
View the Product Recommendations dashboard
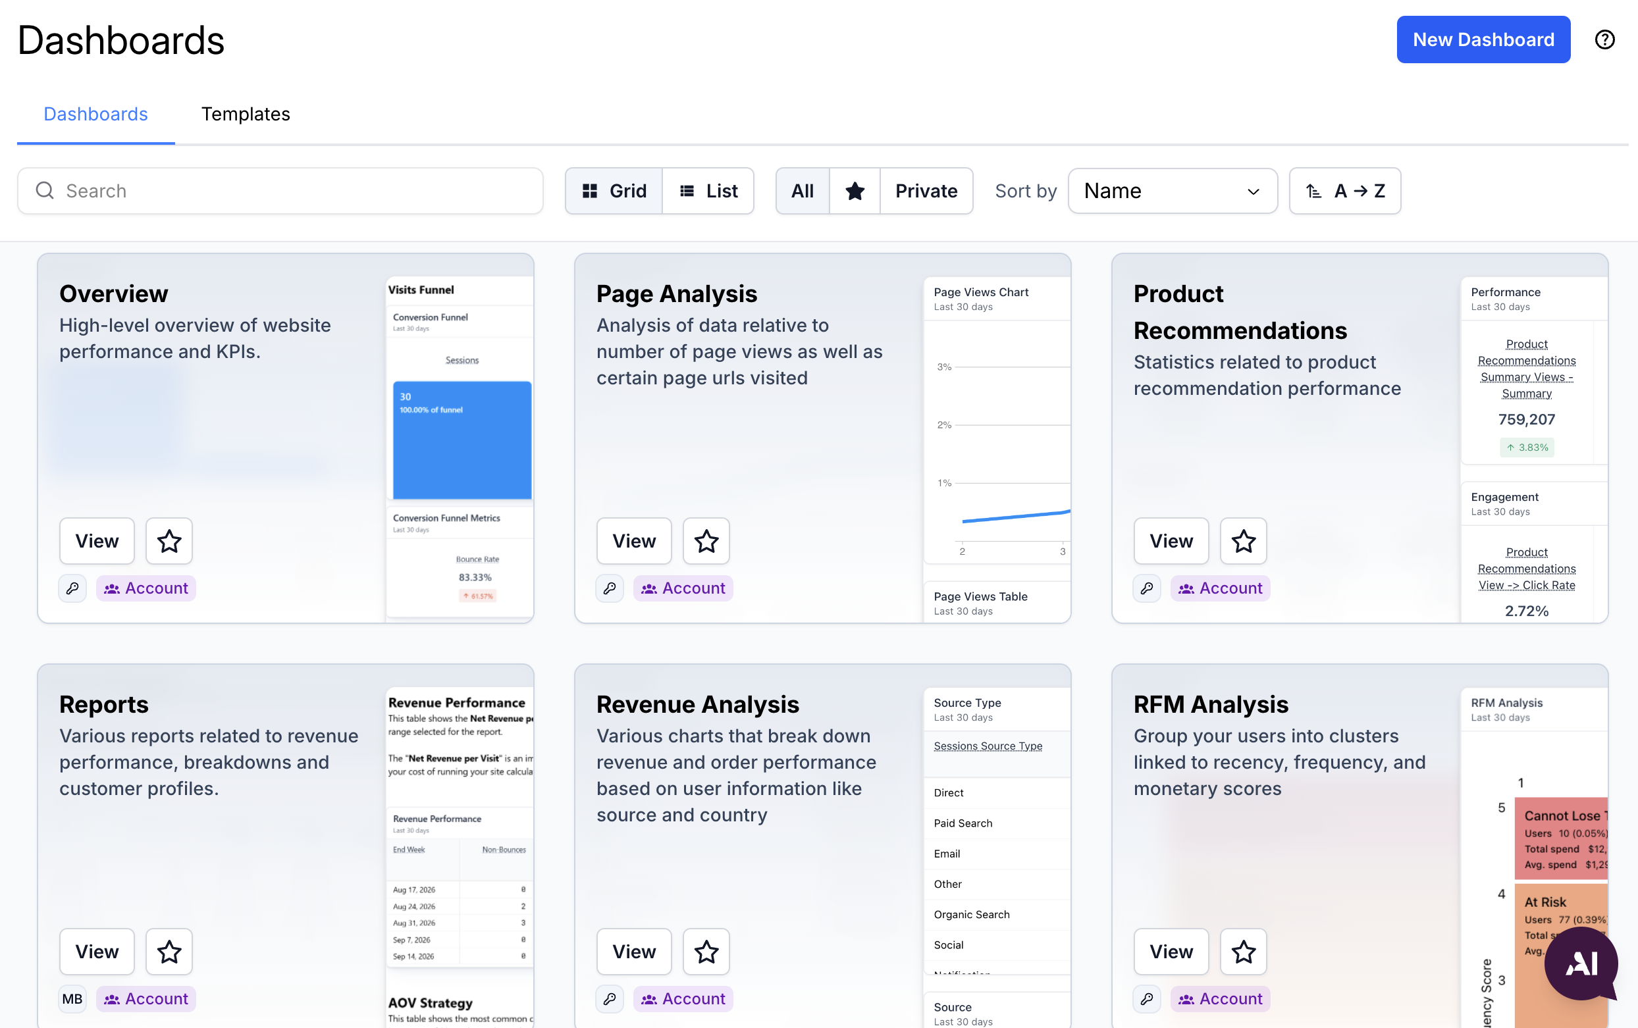pyautogui.click(x=1172, y=541)
